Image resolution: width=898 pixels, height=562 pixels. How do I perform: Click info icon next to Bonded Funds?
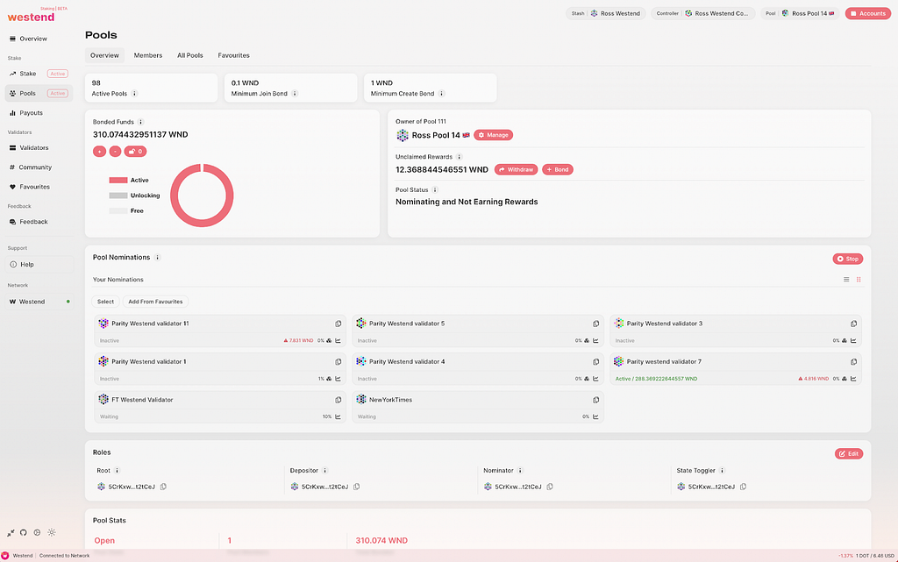[141, 122]
